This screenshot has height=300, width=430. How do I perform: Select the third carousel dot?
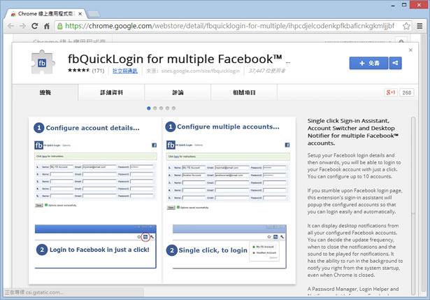[x=162, y=108]
